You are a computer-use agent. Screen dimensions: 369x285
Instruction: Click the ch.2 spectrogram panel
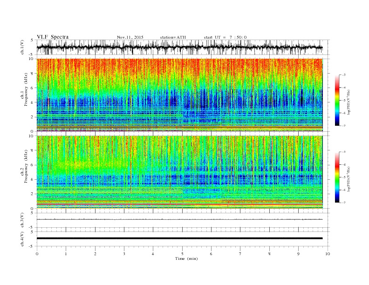point(179,172)
